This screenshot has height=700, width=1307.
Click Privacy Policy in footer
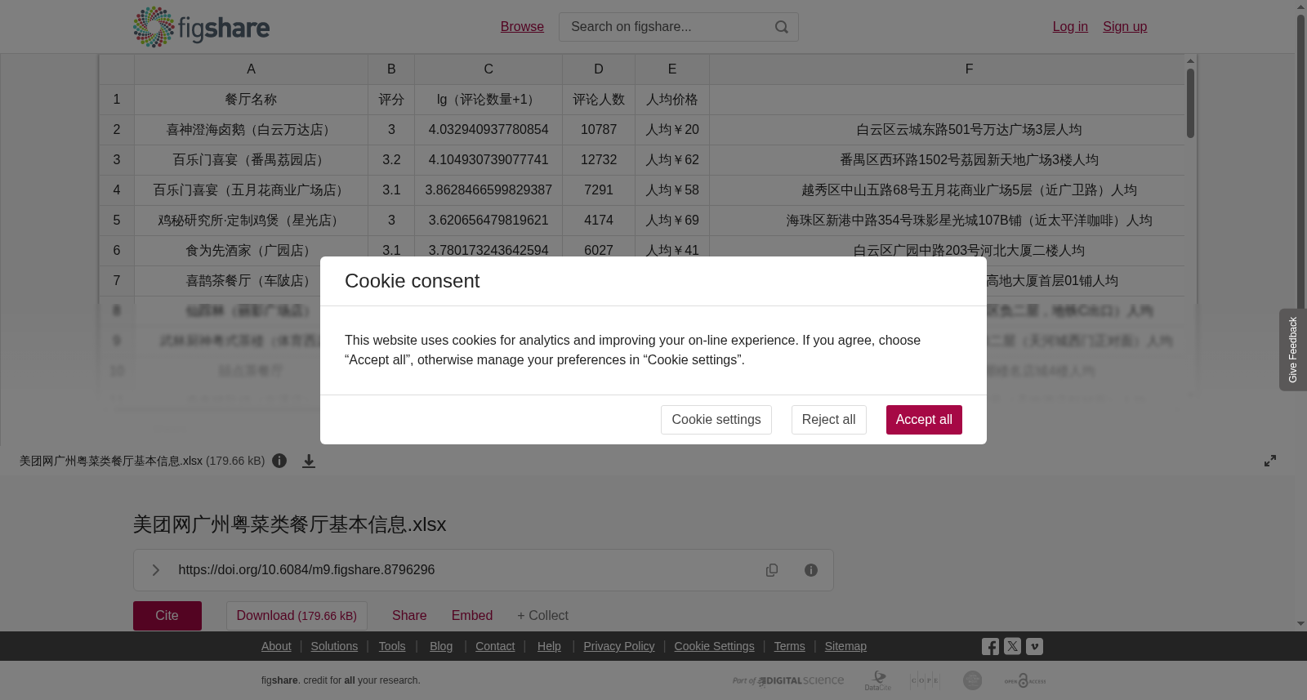[619, 646]
